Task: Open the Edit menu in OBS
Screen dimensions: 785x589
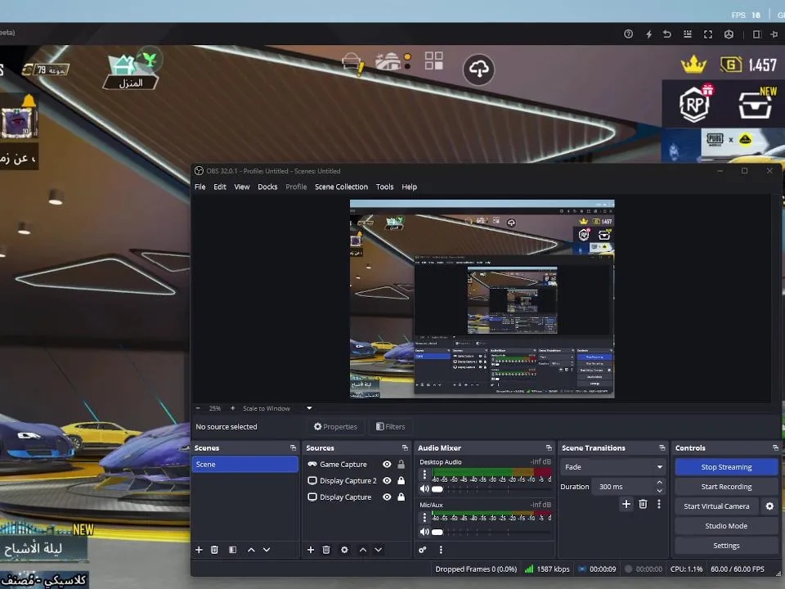Action: click(220, 187)
